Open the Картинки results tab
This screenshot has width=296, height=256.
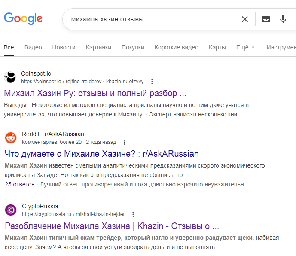98,47
